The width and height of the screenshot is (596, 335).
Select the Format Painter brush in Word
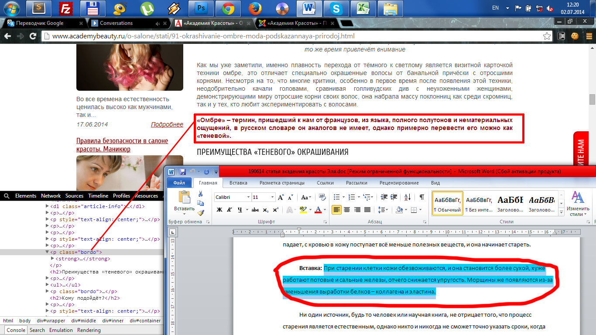(201, 213)
